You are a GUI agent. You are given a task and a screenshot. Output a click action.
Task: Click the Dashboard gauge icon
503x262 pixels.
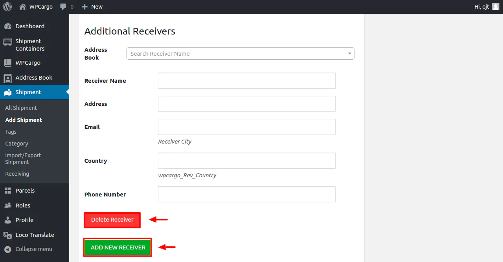[x=7, y=26]
